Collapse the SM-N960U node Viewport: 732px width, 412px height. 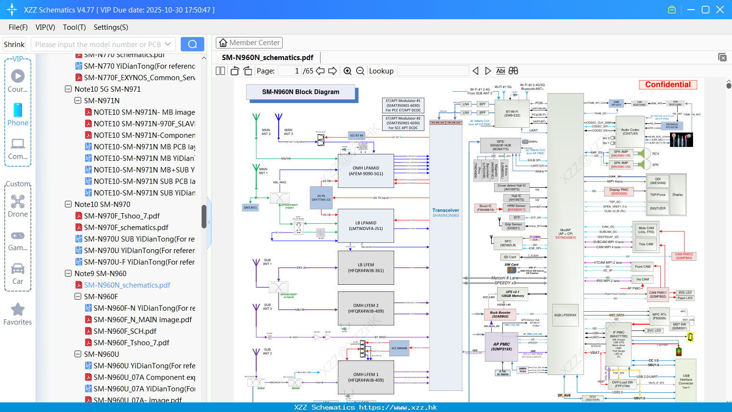77,354
